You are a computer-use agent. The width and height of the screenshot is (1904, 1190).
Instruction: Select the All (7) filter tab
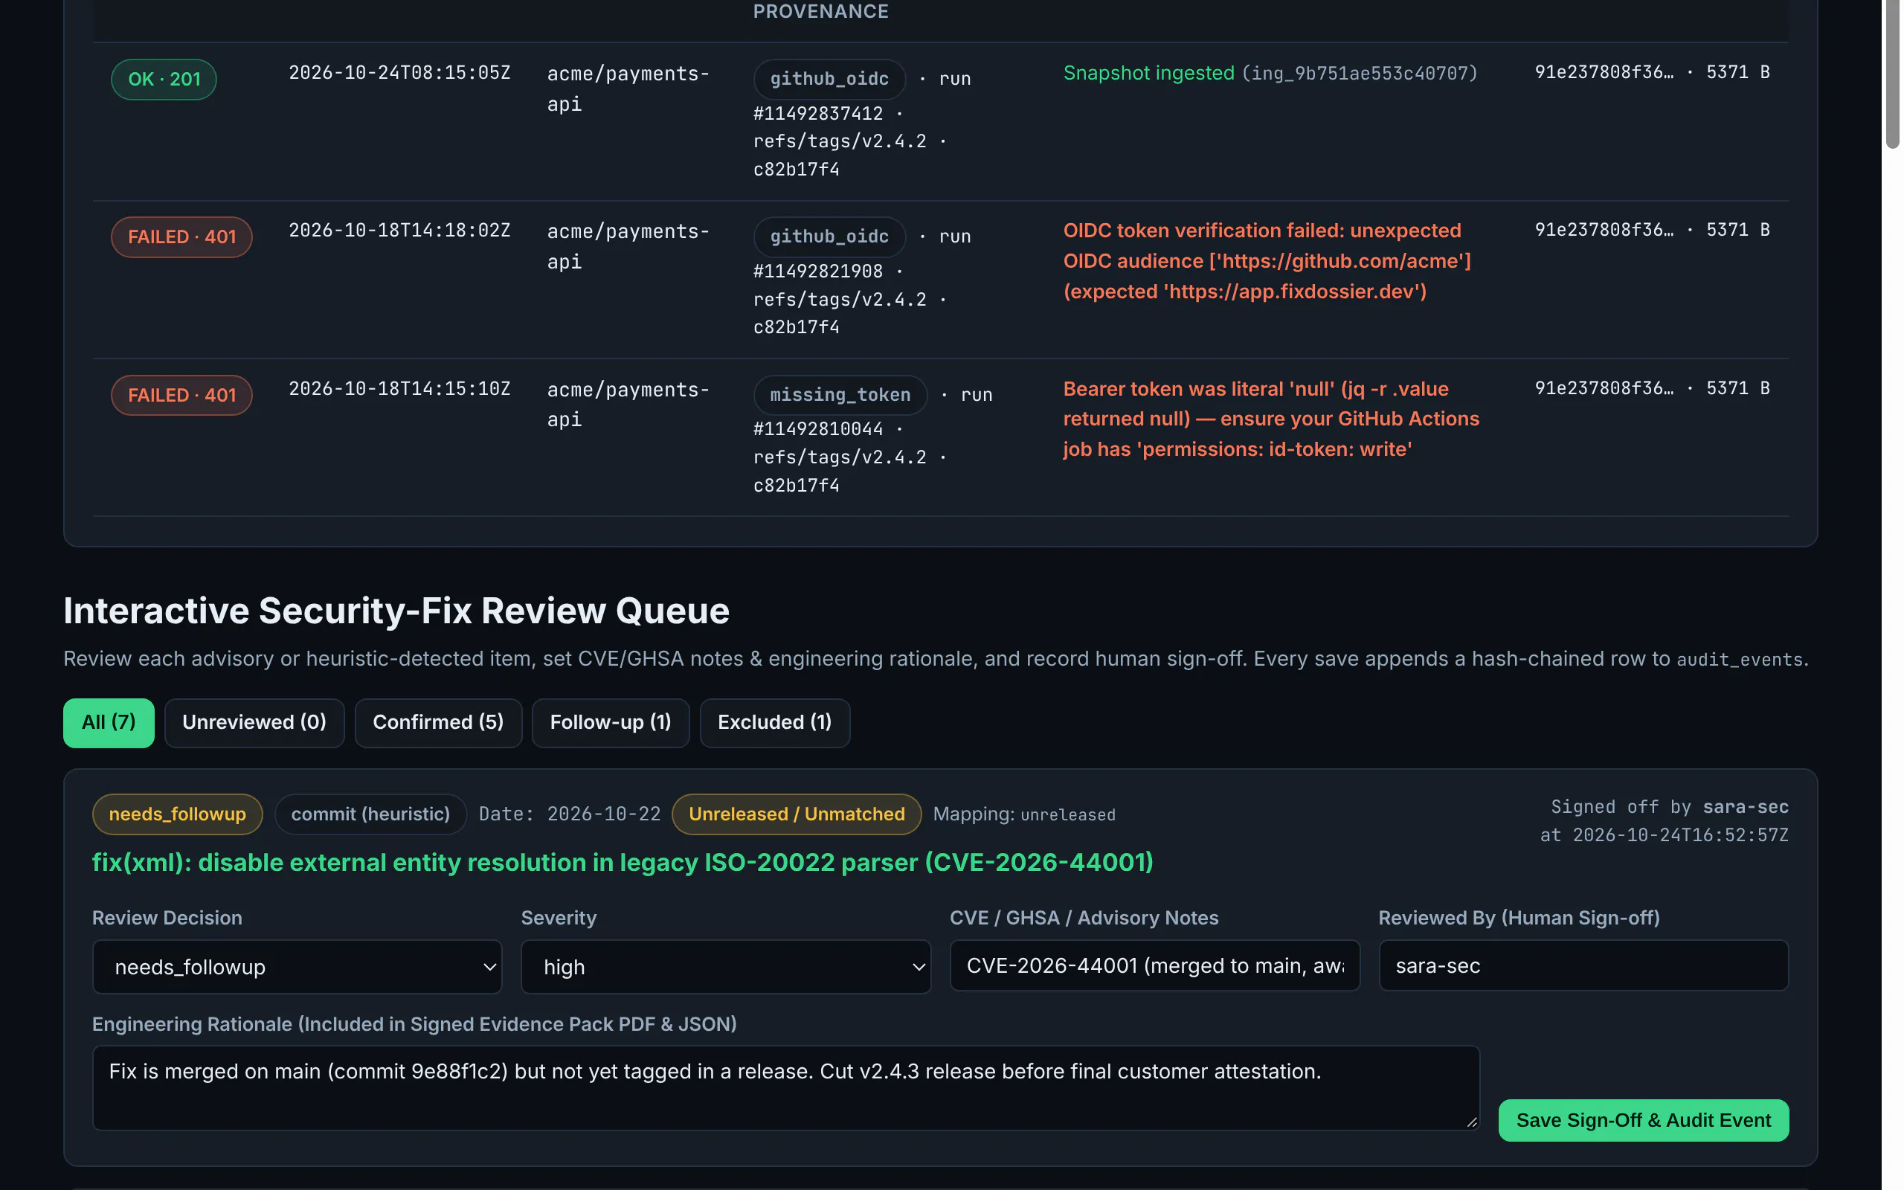click(109, 722)
